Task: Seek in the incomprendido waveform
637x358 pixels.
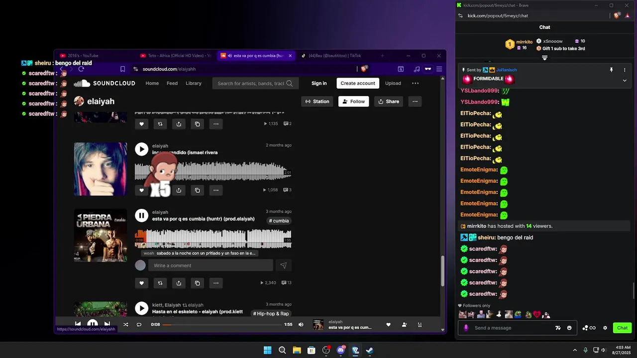Action: tap(213, 172)
